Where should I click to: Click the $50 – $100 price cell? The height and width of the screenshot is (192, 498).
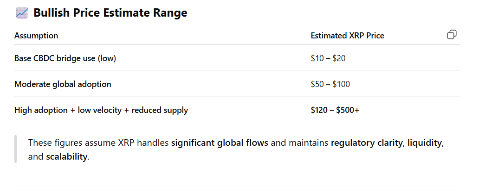tap(330, 84)
